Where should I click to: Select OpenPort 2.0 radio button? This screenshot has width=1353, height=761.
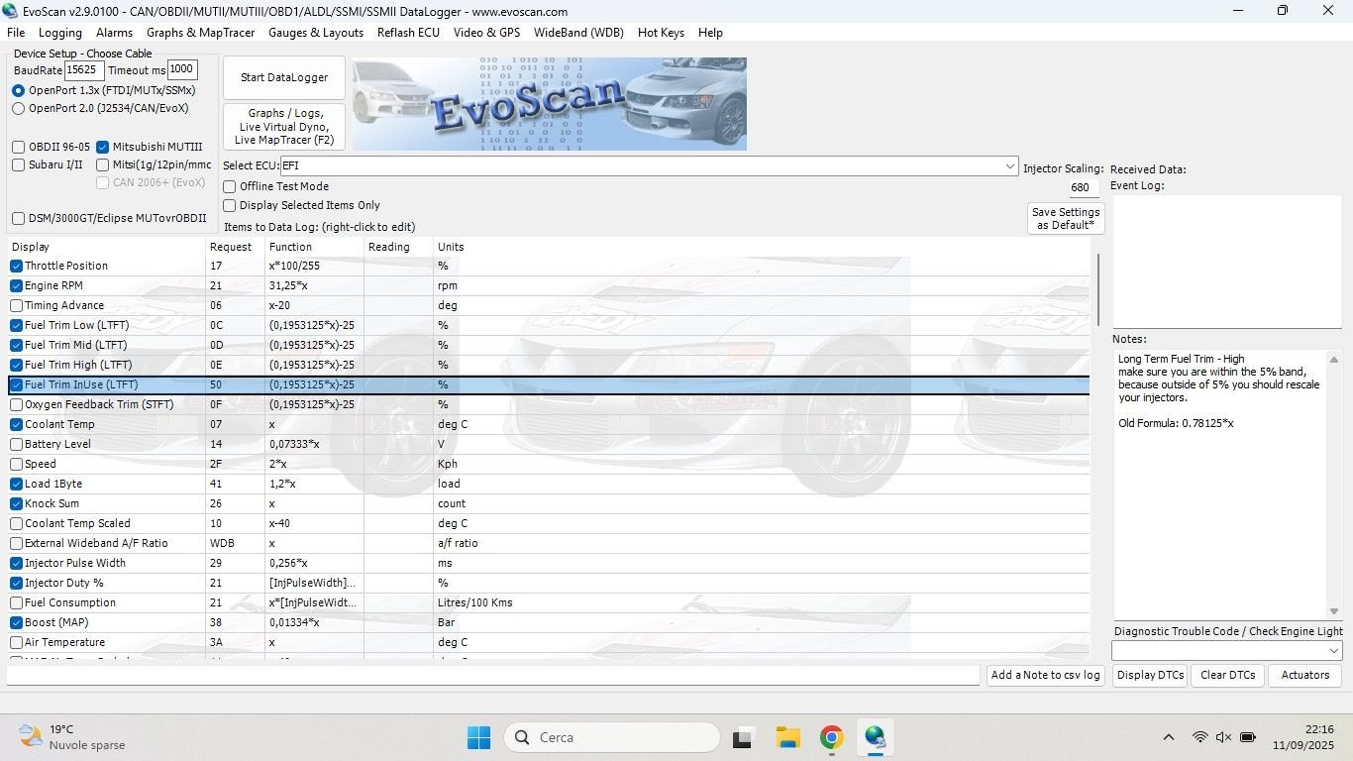coord(19,108)
